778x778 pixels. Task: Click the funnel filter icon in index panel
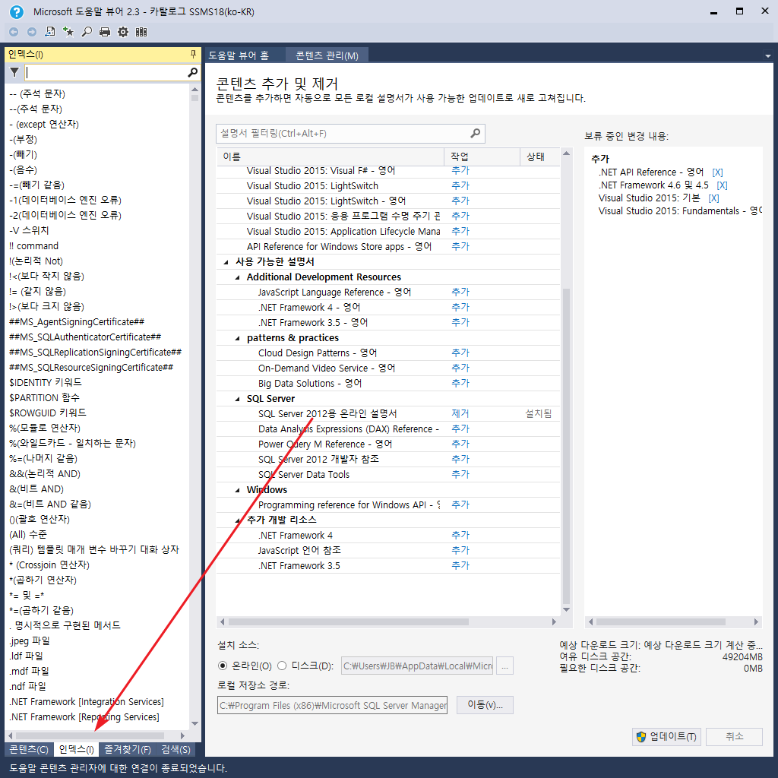click(x=14, y=72)
